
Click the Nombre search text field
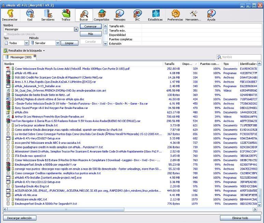39,29
